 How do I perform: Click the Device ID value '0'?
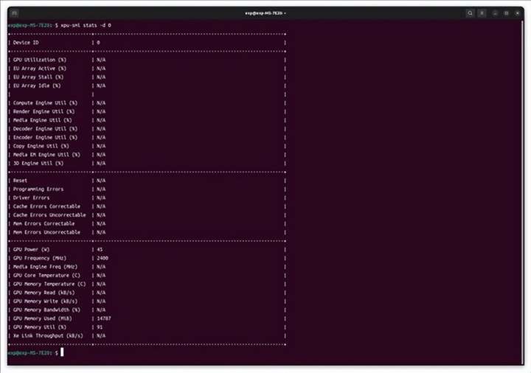98,43
